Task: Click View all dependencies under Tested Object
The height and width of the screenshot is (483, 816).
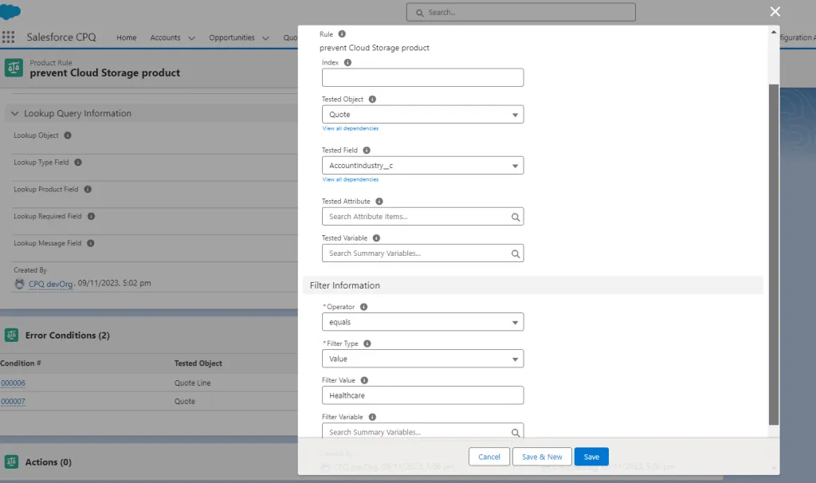Action: pyautogui.click(x=351, y=128)
